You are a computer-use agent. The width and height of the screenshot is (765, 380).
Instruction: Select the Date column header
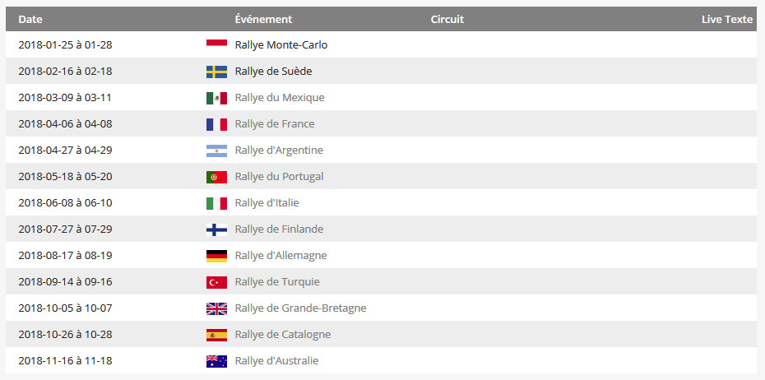click(x=30, y=20)
